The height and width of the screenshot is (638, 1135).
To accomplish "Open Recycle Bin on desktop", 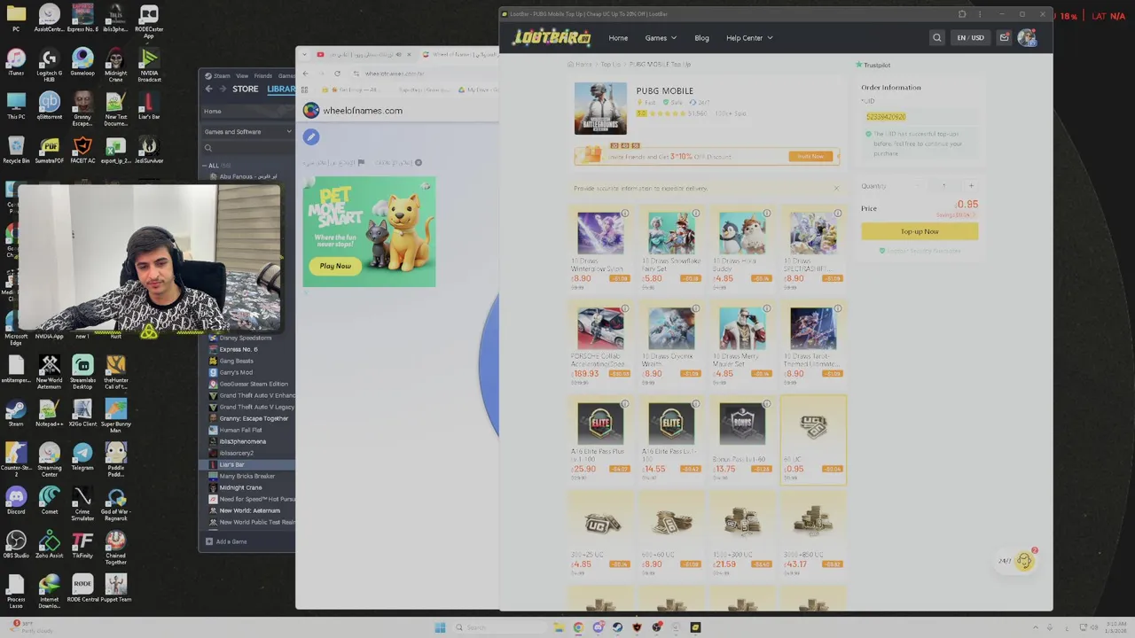I will pos(16,150).
